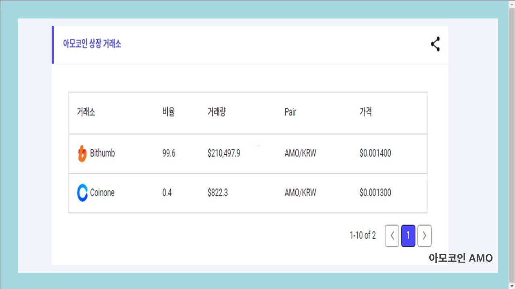Click AMO/KRW pair in Bithumb row
This screenshot has height=289, width=515.
300,154
